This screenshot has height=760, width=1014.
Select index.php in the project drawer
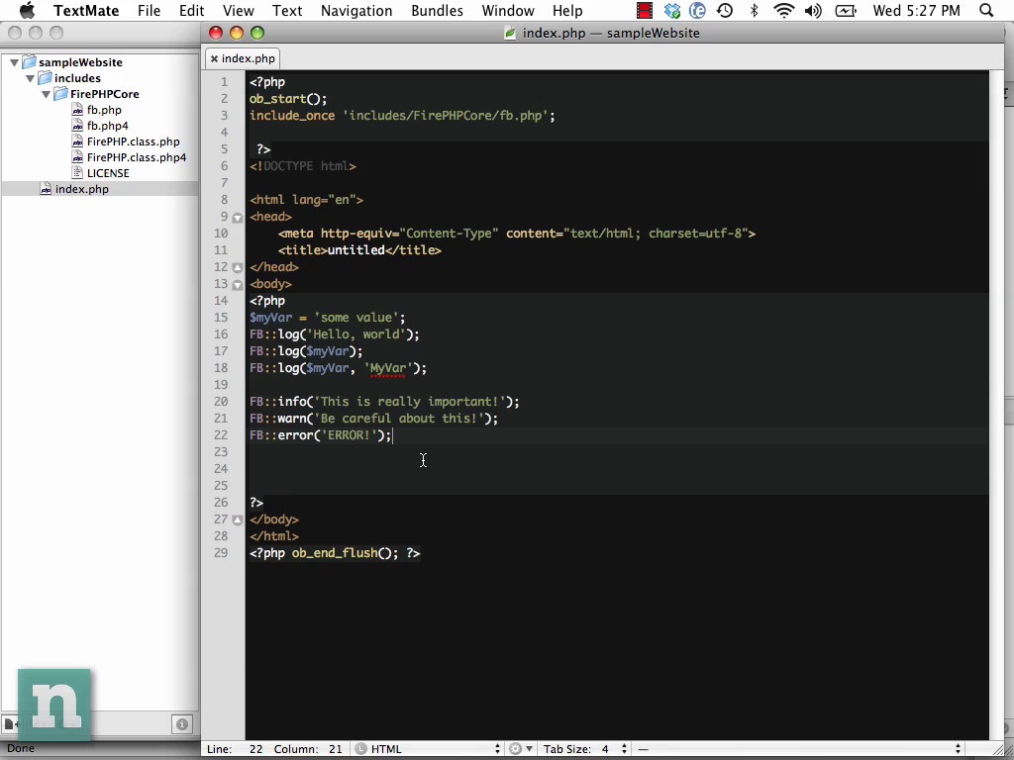click(x=81, y=189)
